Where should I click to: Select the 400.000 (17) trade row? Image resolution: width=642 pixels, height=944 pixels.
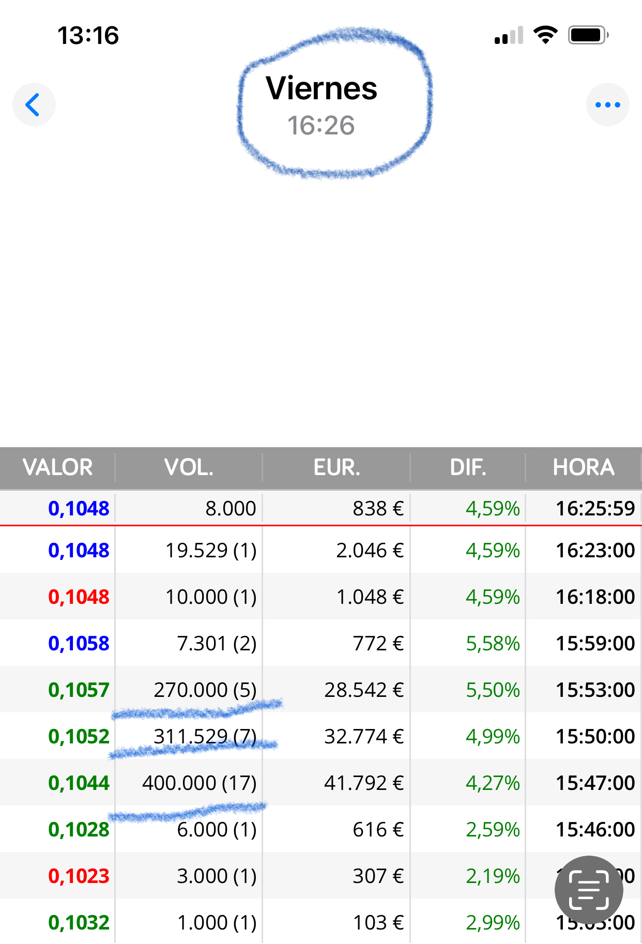click(321, 783)
